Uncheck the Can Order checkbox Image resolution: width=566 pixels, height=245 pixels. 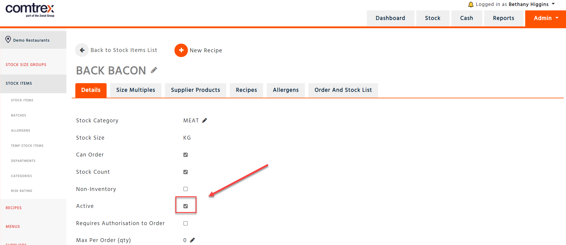pos(185,155)
